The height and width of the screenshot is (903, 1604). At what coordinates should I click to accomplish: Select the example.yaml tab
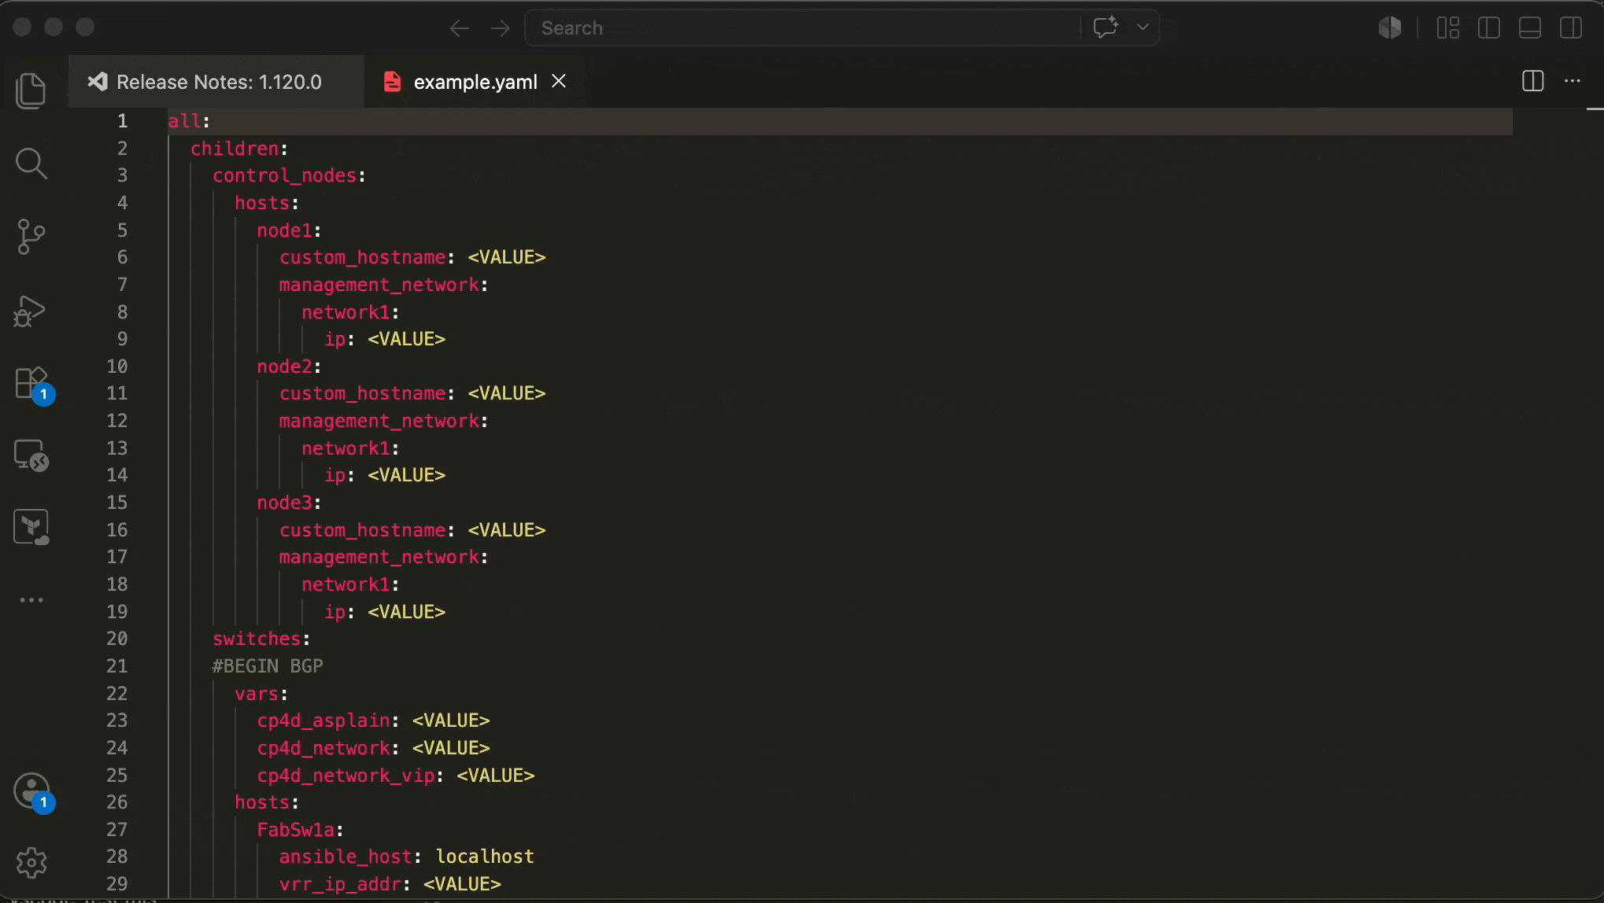[475, 82]
